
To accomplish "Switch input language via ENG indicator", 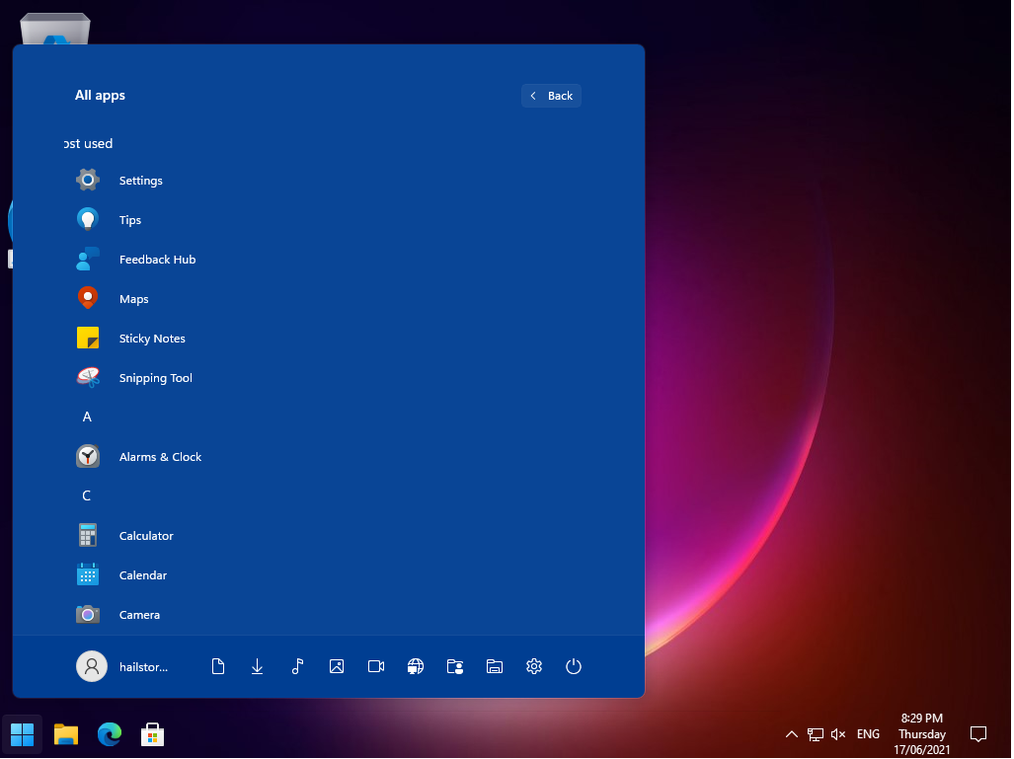I will pyautogui.click(x=868, y=734).
